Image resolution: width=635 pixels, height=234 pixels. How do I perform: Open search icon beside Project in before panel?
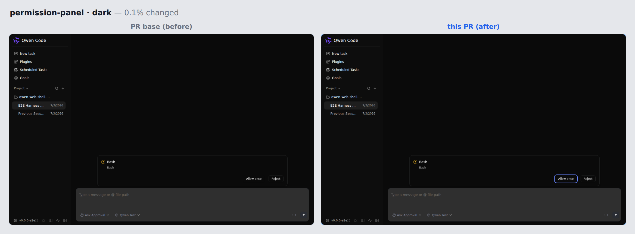(x=57, y=88)
